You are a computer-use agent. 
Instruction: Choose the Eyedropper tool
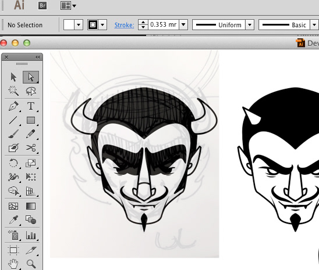pyautogui.click(x=13, y=220)
